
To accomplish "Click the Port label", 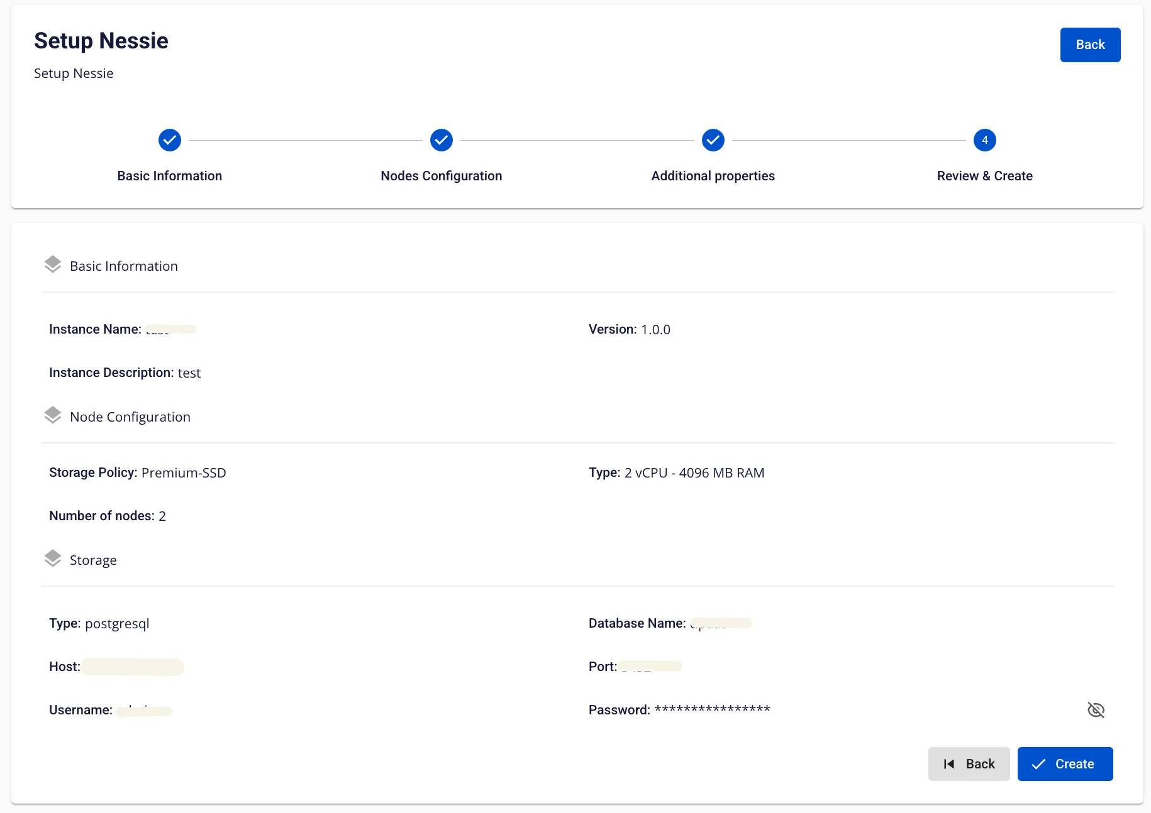I will click(603, 667).
